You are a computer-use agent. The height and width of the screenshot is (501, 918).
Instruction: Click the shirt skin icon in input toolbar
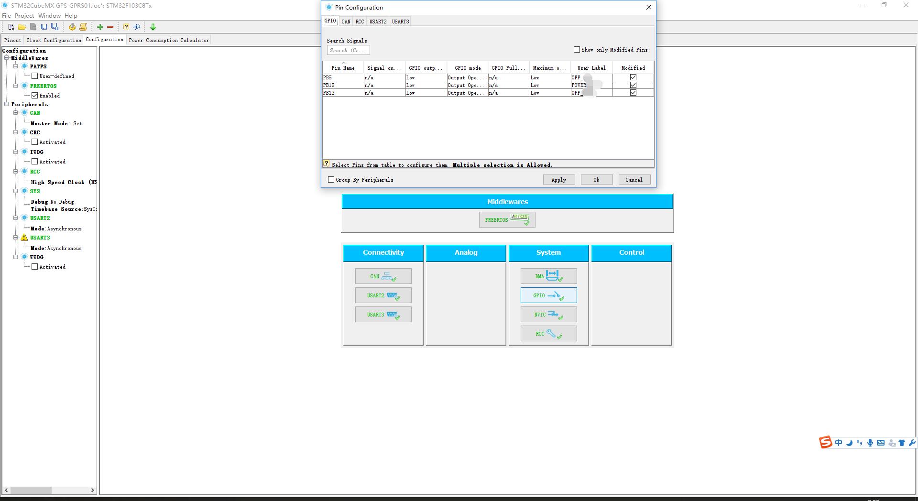pos(902,443)
